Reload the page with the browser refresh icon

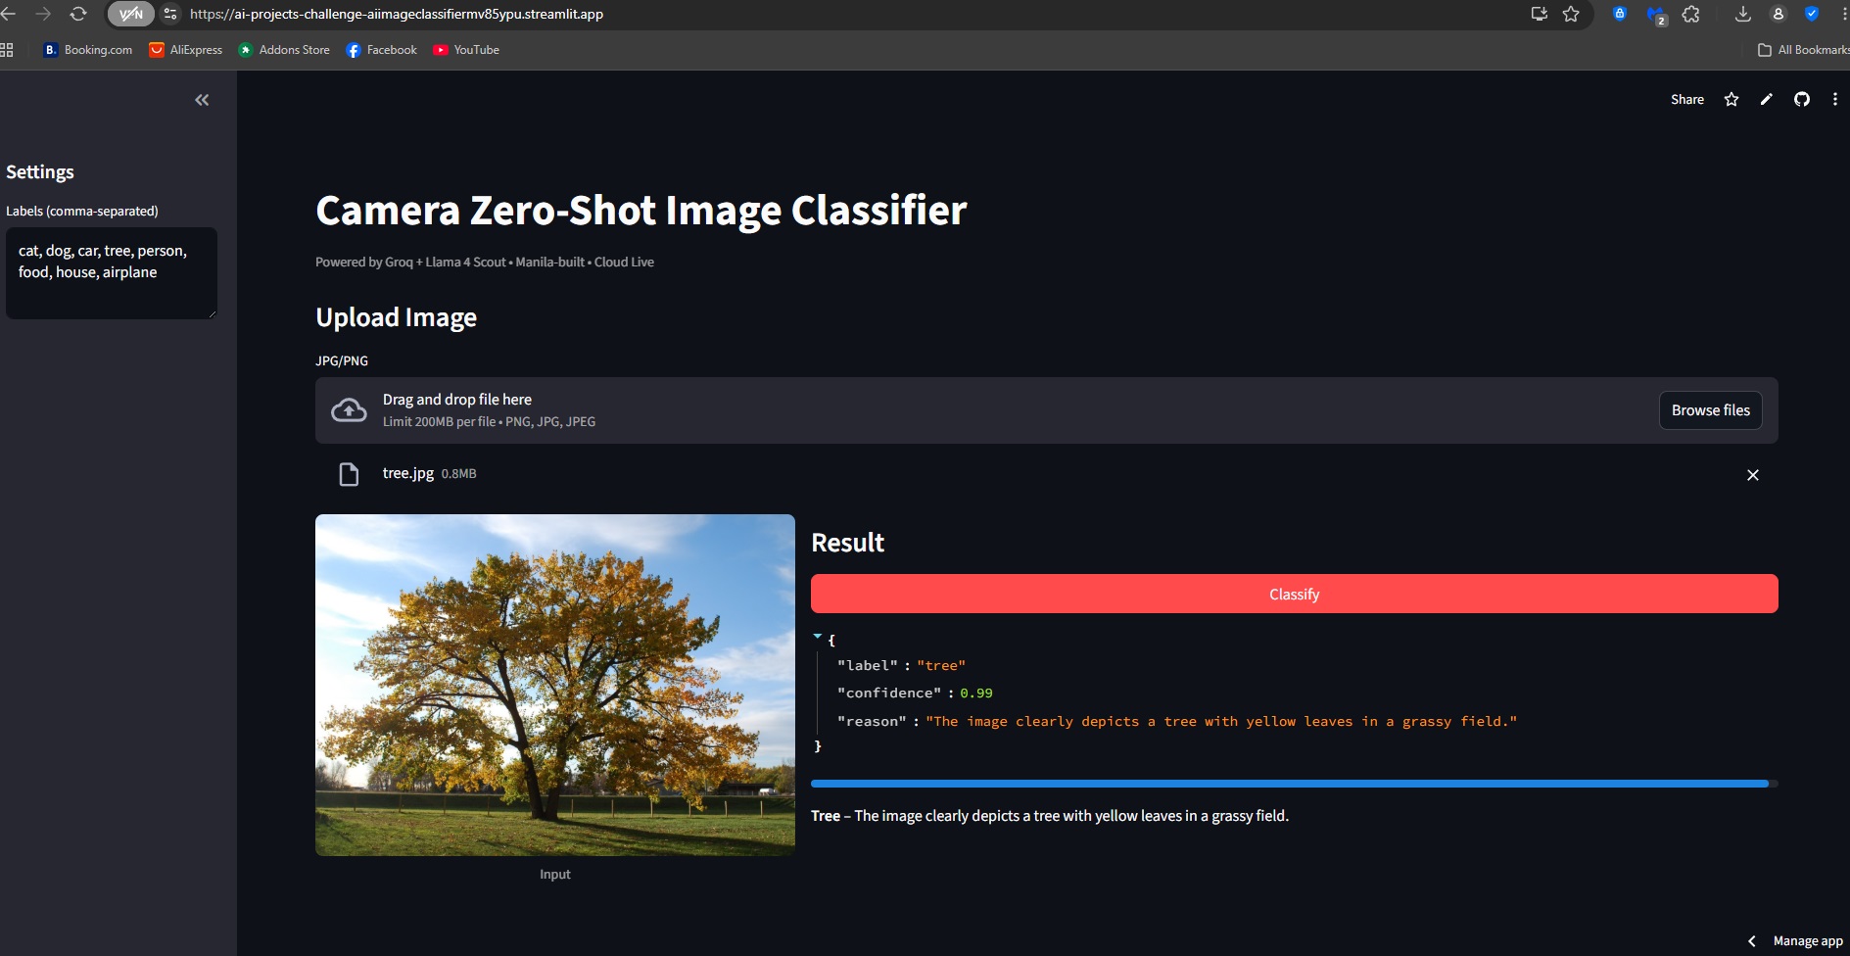[x=78, y=14]
